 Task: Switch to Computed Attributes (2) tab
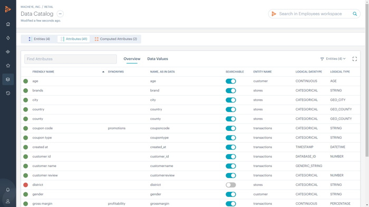pos(115,39)
